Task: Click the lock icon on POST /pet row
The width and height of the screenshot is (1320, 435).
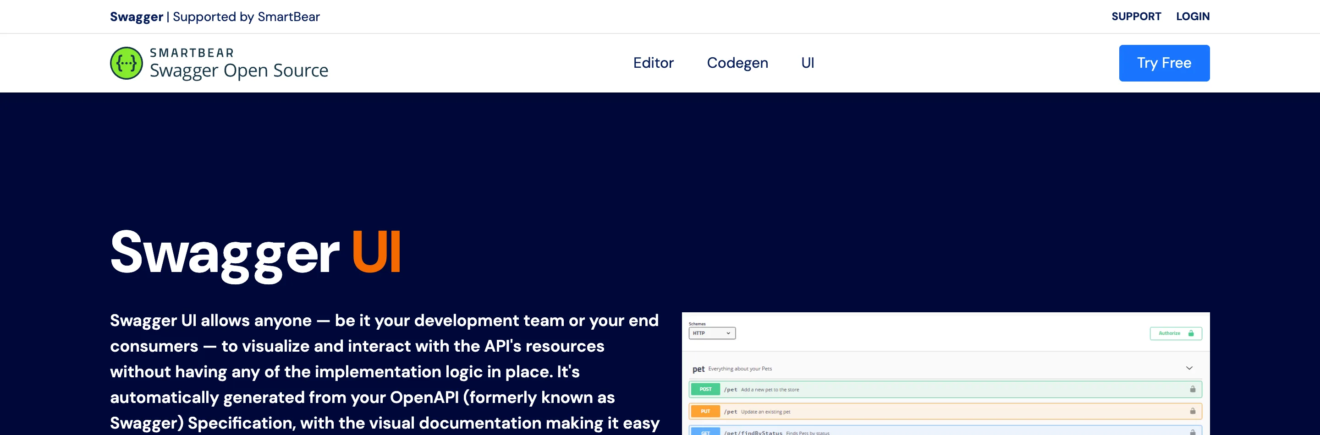Action: point(1193,390)
